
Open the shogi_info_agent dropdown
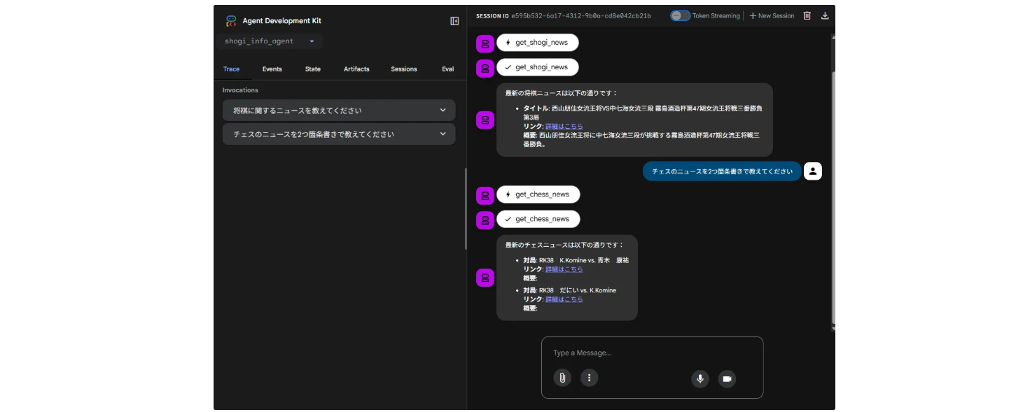(270, 41)
